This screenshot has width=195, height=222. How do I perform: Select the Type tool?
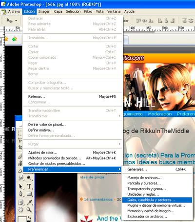pos(29,186)
